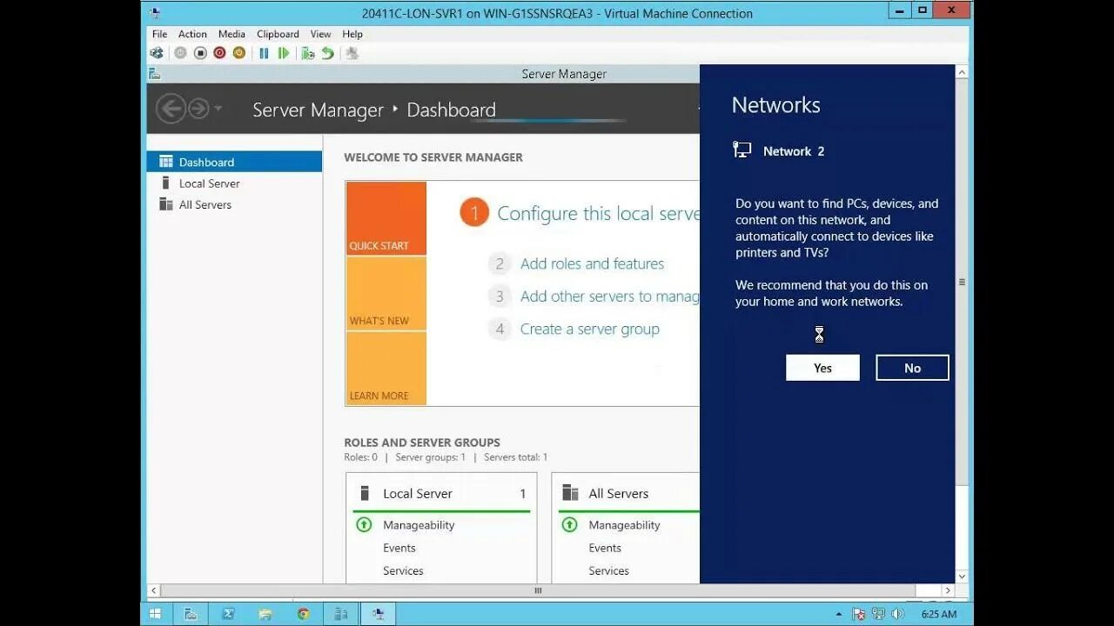Click the Local Server tile header icon
Image resolution: width=1114 pixels, height=626 pixels.
pyautogui.click(x=365, y=493)
